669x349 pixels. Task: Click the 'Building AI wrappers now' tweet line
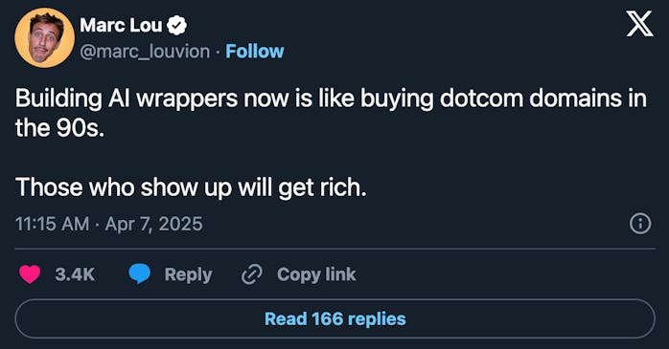tap(331, 99)
